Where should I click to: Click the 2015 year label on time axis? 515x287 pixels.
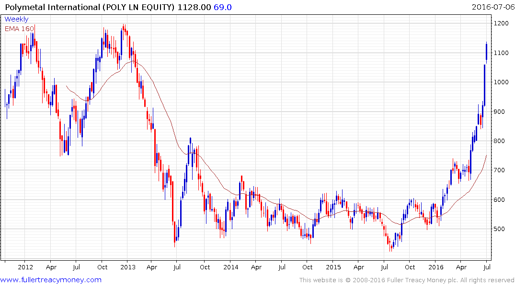(333, 267)
